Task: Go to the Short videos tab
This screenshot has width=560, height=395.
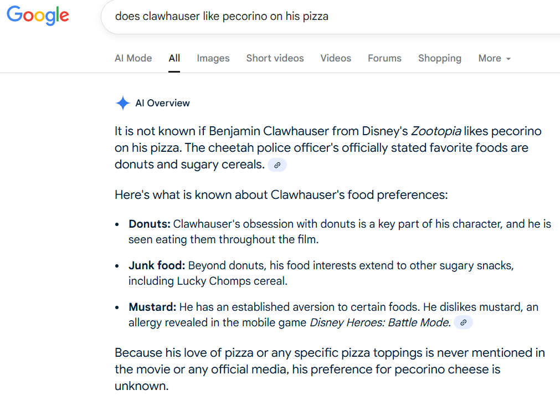Action: tap(275, 58)
